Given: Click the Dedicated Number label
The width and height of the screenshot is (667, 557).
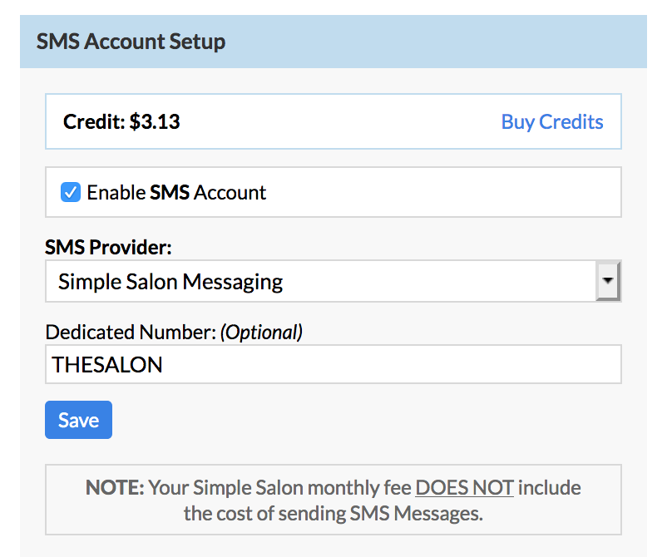Looking at the screenshot, I should (x=130, y=333).
